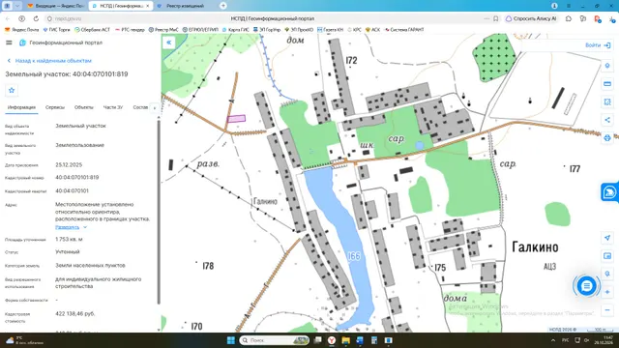Click the Windows taskbar search box
The height and width of the screenshot is (348, 619).
[275, 340]
